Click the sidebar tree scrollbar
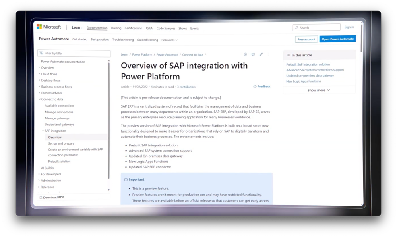The width and height of the screenshot is (397, 237). (109, 120)
